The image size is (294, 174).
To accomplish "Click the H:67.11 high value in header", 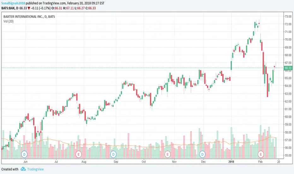I will (x=68, y=8).
